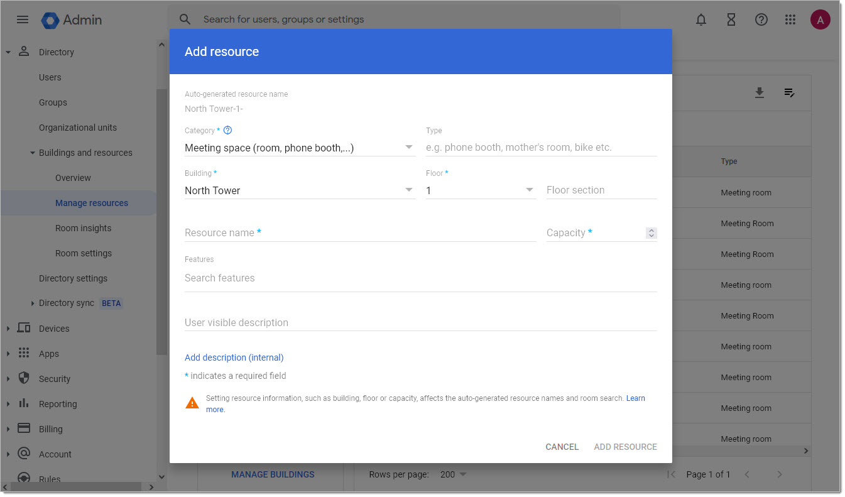Click the Capacity stepper arrows

coord(651,233)
